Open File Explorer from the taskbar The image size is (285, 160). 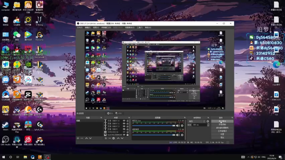(x=25, y=157)
